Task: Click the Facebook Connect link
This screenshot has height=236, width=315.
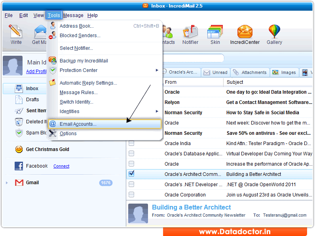Action: pos(61,166)
